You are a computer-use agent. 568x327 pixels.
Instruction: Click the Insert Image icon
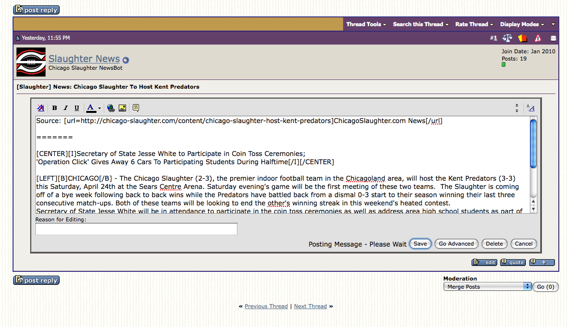pyautogui.click(x=123, y=108)
